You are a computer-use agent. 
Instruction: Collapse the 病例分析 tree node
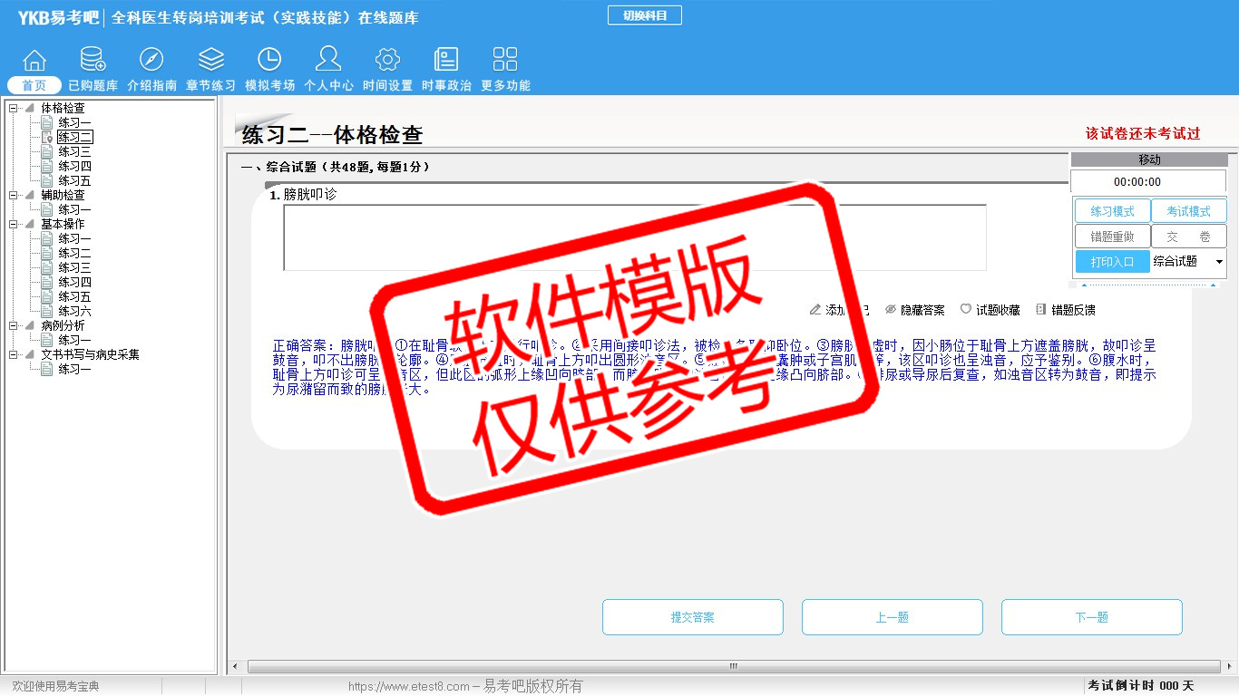pyautogui.click(x=14, y=325)
